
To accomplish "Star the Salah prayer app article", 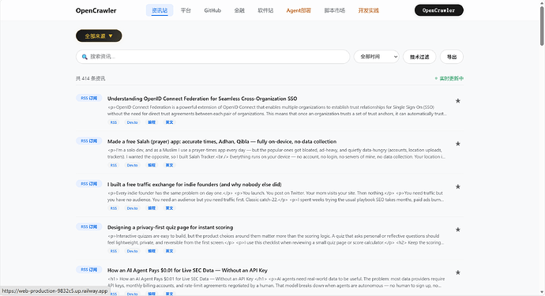I will click(458, 144).
